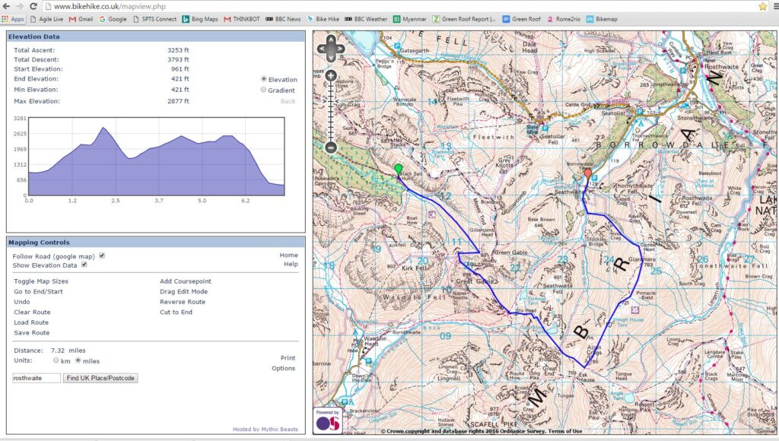Click the red route end marker
Image resolution: width=779 pixels, height=441 pixels.
pyautogui.click(x=587, y=176)
